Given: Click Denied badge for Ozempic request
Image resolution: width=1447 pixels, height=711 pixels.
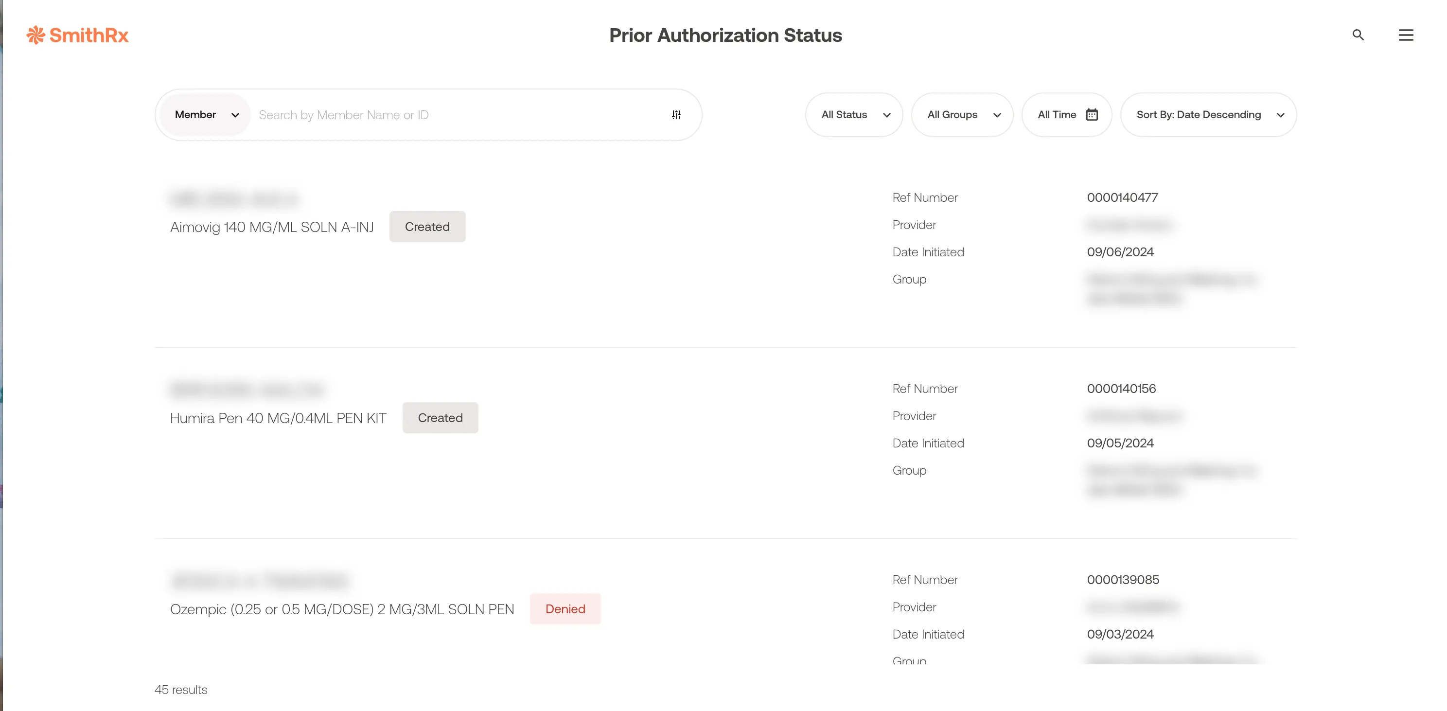Looking at the screenshot, I should 565,609.
